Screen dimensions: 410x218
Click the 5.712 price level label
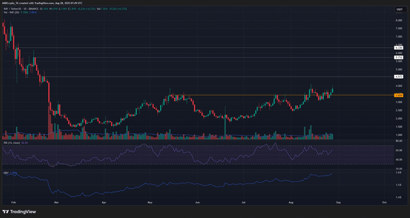tap(398, 57)
